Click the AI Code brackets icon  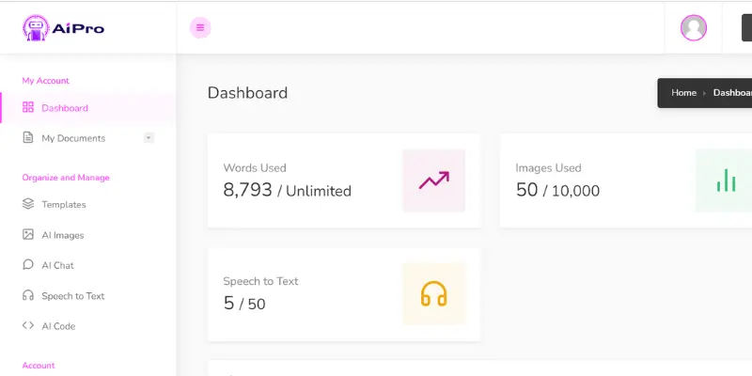28,325
